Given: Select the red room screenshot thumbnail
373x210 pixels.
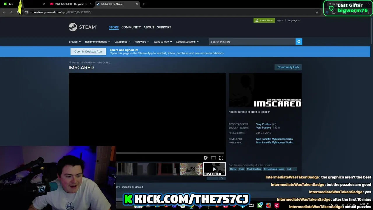Looking at the screenshot, I should click(x=168, y=169).
